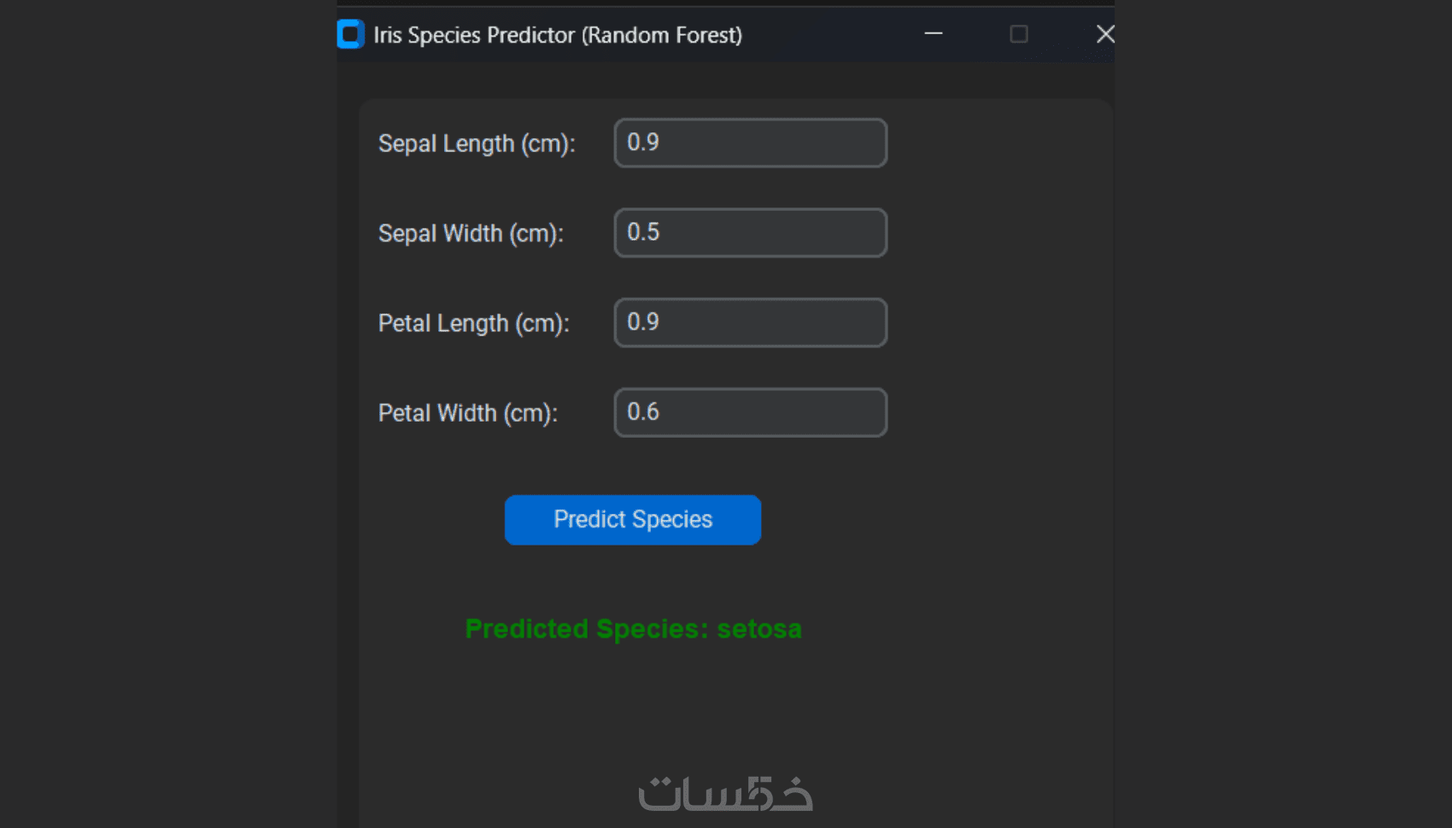Focus the Sepal Length input field

pyautogui.click(x=750, y=143)
